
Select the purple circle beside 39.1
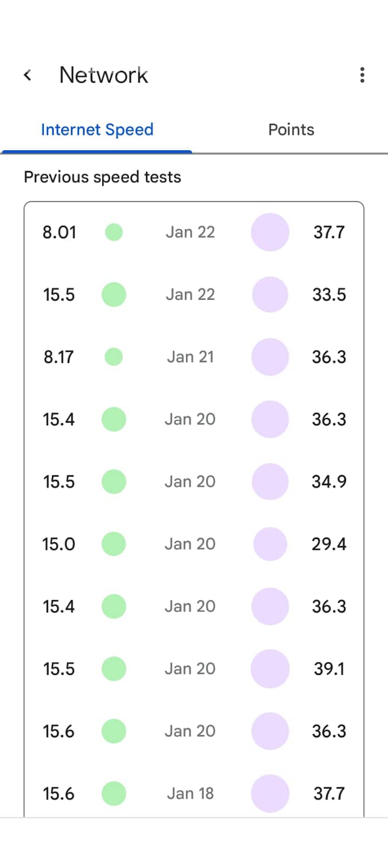point(270,669)
